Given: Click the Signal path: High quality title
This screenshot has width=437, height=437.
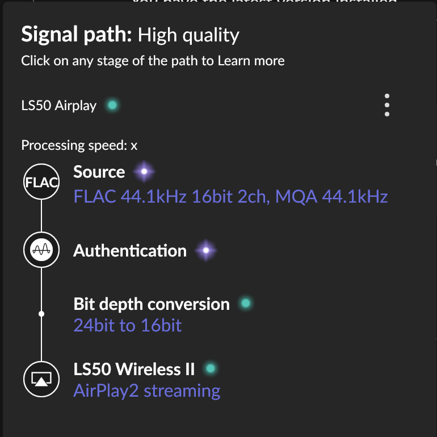Looking at the screenshot, I should tap(130, 35).
